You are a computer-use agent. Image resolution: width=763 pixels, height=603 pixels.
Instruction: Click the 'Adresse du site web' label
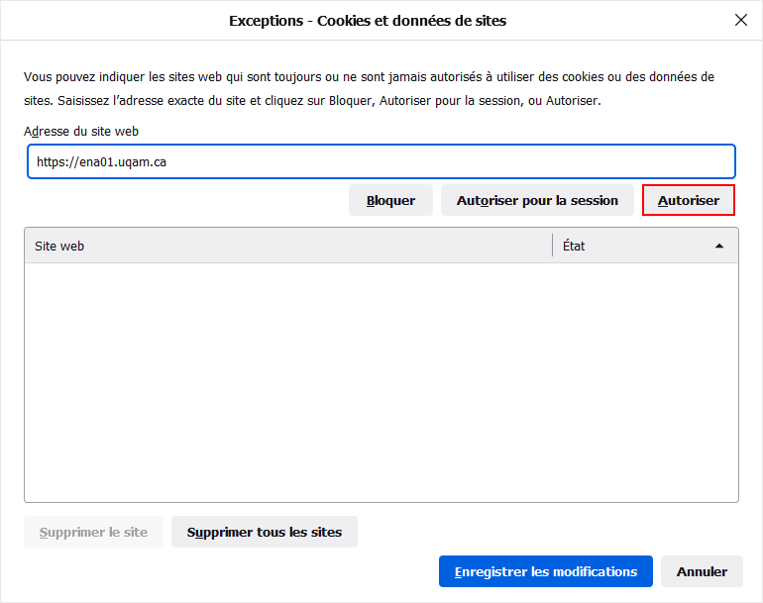pyautogui.click(x=81, y=131)
